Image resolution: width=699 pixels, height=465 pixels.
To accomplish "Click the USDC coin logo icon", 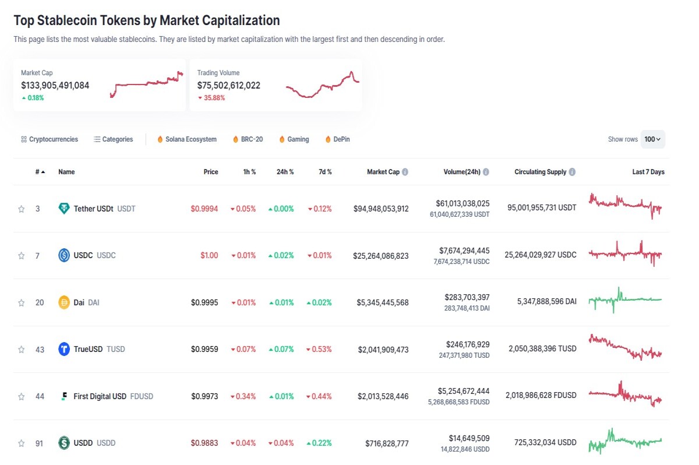I will 64,255.
